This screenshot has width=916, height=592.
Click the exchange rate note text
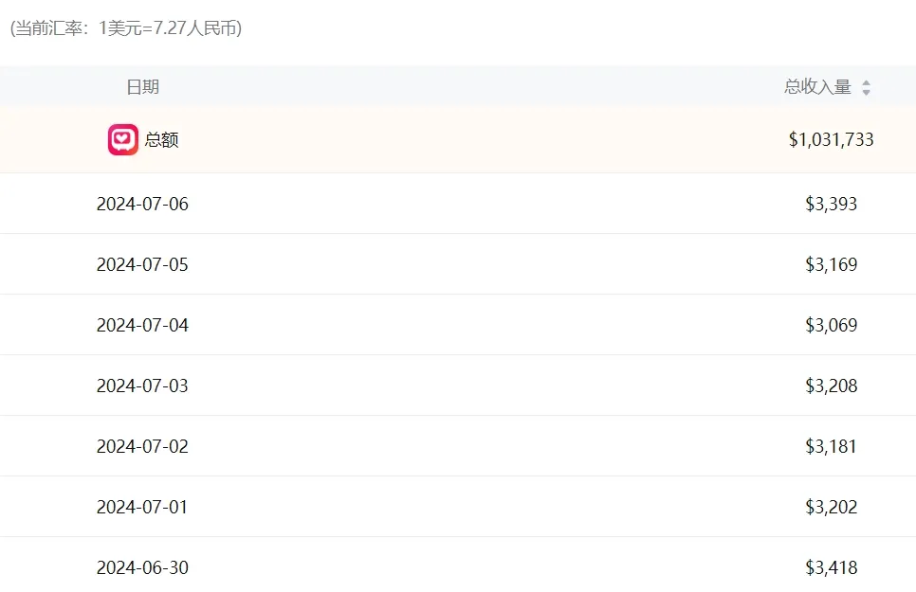(x=125, y=28)
